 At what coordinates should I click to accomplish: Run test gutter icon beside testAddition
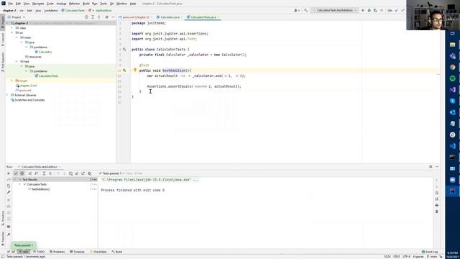tap(124, 71)
